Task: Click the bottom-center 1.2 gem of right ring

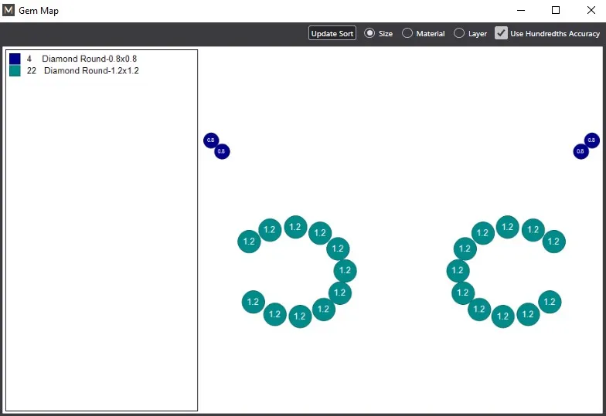Action: (x=502, y=316)
